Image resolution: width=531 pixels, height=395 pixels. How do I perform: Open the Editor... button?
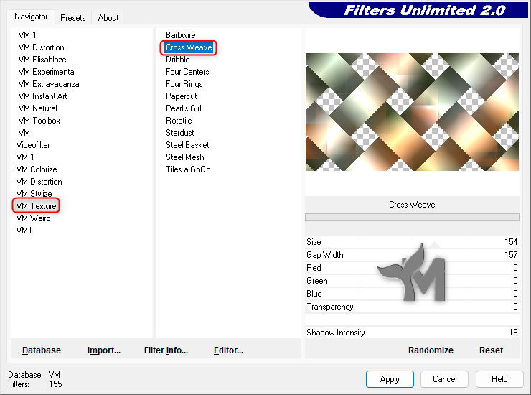[228, 350]
